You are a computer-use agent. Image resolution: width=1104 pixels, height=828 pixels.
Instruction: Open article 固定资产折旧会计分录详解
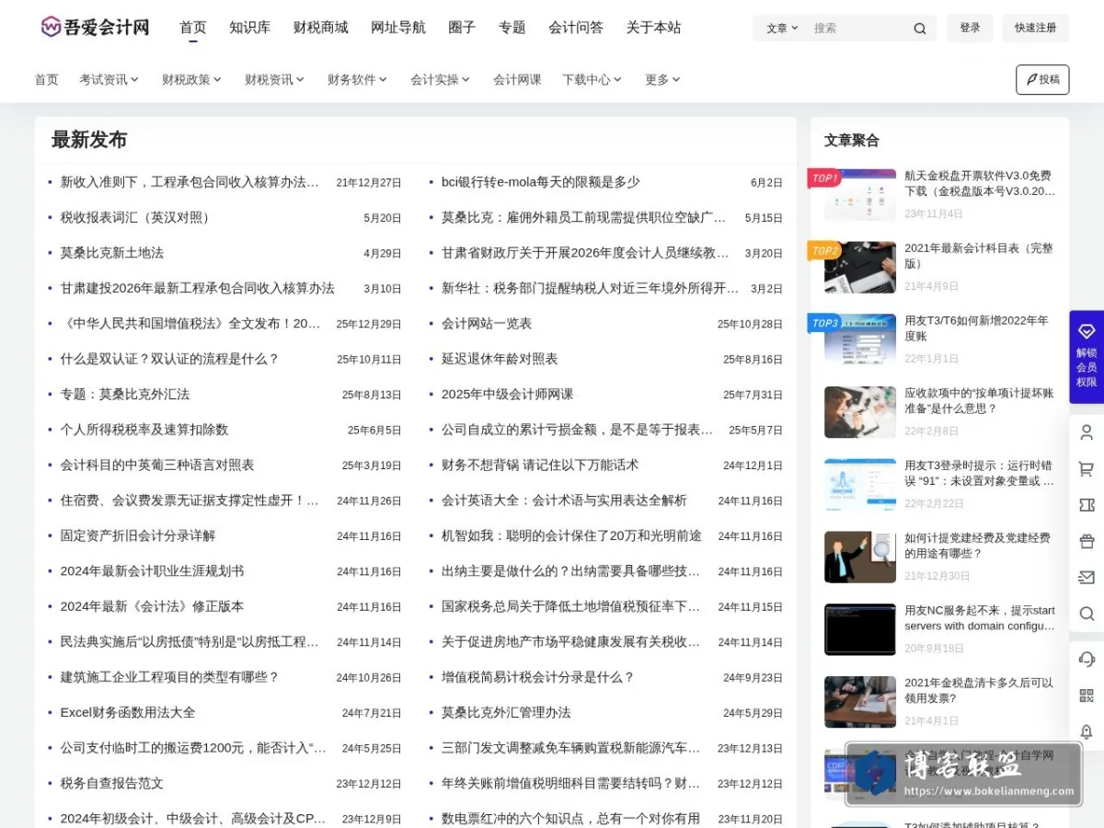click(138, 535)
